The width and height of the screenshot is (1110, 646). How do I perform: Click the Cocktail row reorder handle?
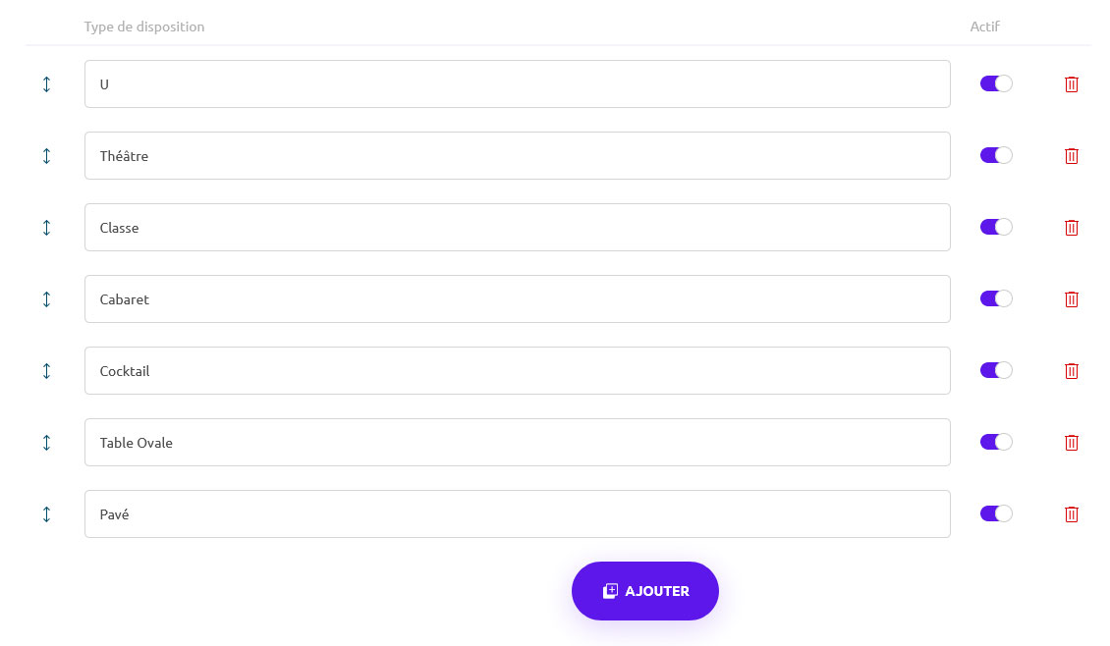point(46,371)
